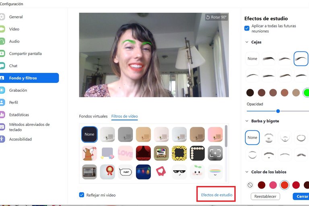Uncheck Aplicar a todas las futuras reuniones
309x206 pixels.
pyautogui.click(x=247, y=28)
